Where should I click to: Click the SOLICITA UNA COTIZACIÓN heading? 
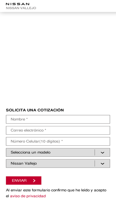tap(35, 110)
